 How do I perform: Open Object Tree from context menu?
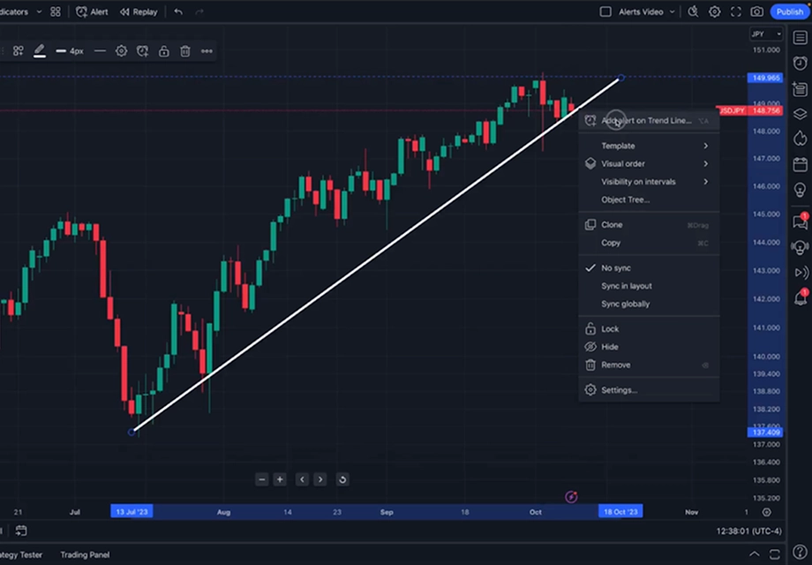(649, 200)
